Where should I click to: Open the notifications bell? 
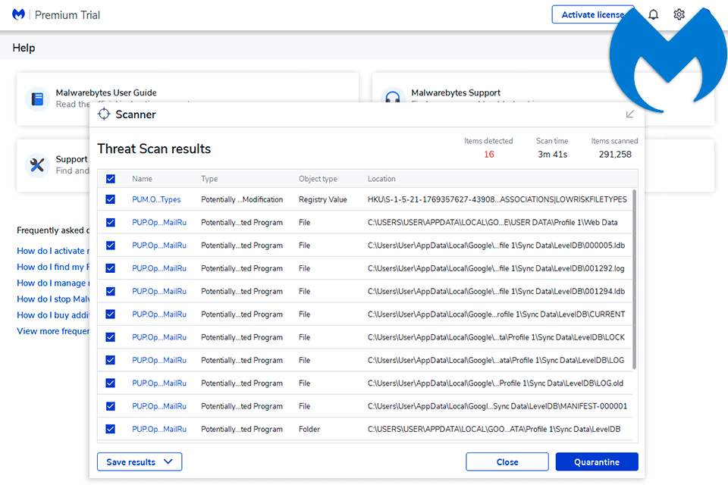click(653, 14)
